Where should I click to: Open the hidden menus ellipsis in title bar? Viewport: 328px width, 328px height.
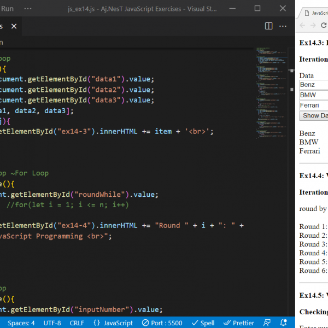point(28,9)
